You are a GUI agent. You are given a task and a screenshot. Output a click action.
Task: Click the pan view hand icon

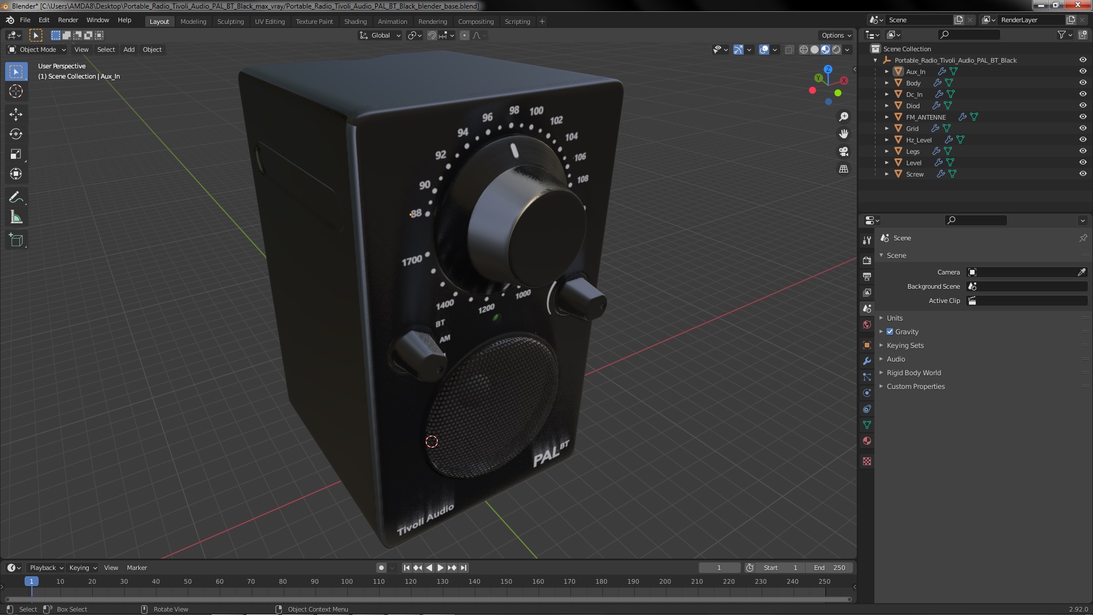tap(844, 134)
